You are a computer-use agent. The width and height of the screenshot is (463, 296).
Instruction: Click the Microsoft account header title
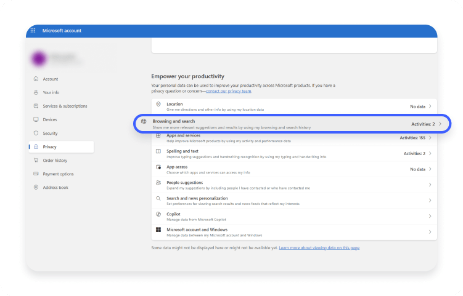click(62, 30)
